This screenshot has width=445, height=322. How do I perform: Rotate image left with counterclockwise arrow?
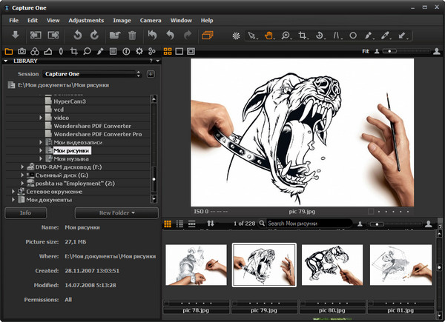(x=77, y=35)
